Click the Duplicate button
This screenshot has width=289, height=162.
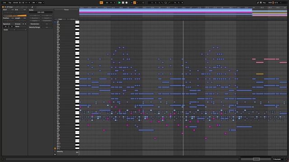point(47,21)
